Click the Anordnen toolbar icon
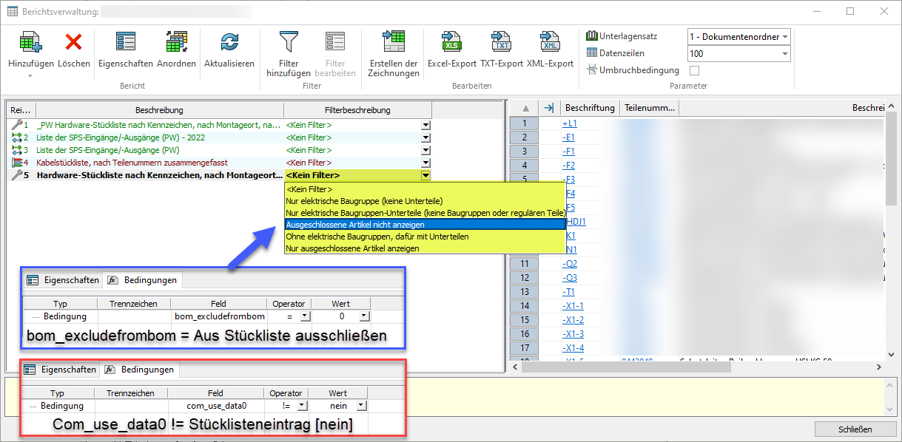 tap(176, 44)
